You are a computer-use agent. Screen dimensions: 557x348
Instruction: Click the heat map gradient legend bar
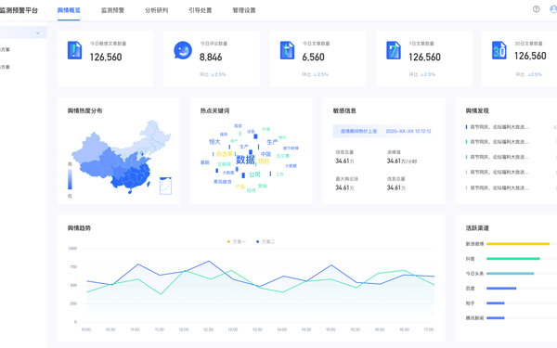[70, 179]
